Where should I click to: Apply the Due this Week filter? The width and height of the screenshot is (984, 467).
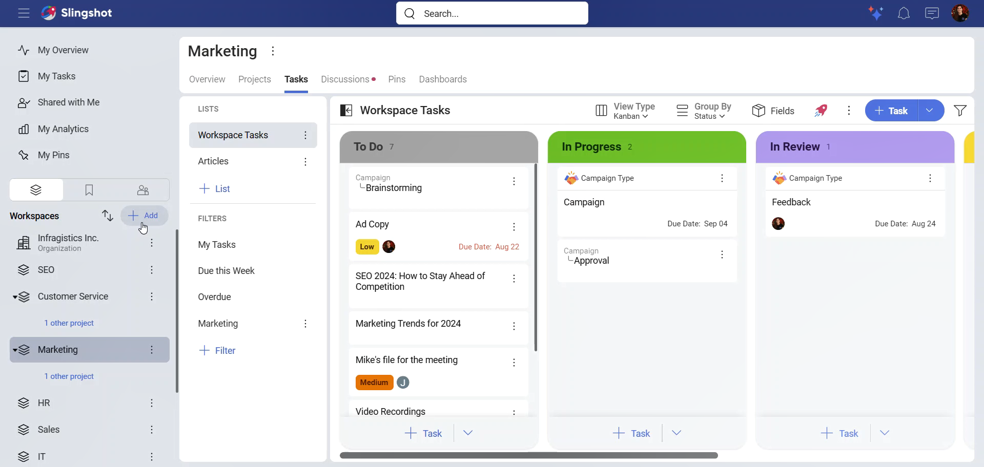(226, 271)
